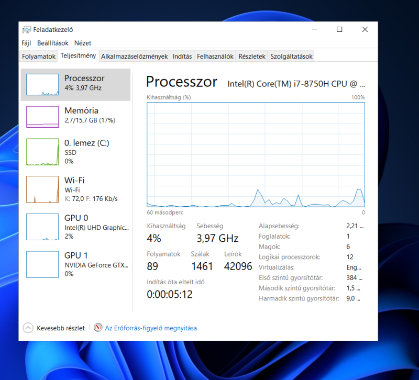Click the Sebesség 3,97 GHz value
Viewport: 419px width, 380px height.
(x=217, y=238)
